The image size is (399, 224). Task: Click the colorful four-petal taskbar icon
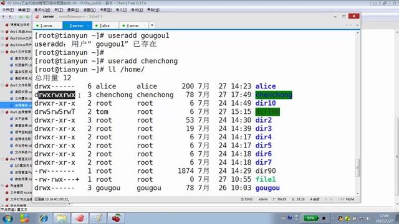tap(25, 218)
